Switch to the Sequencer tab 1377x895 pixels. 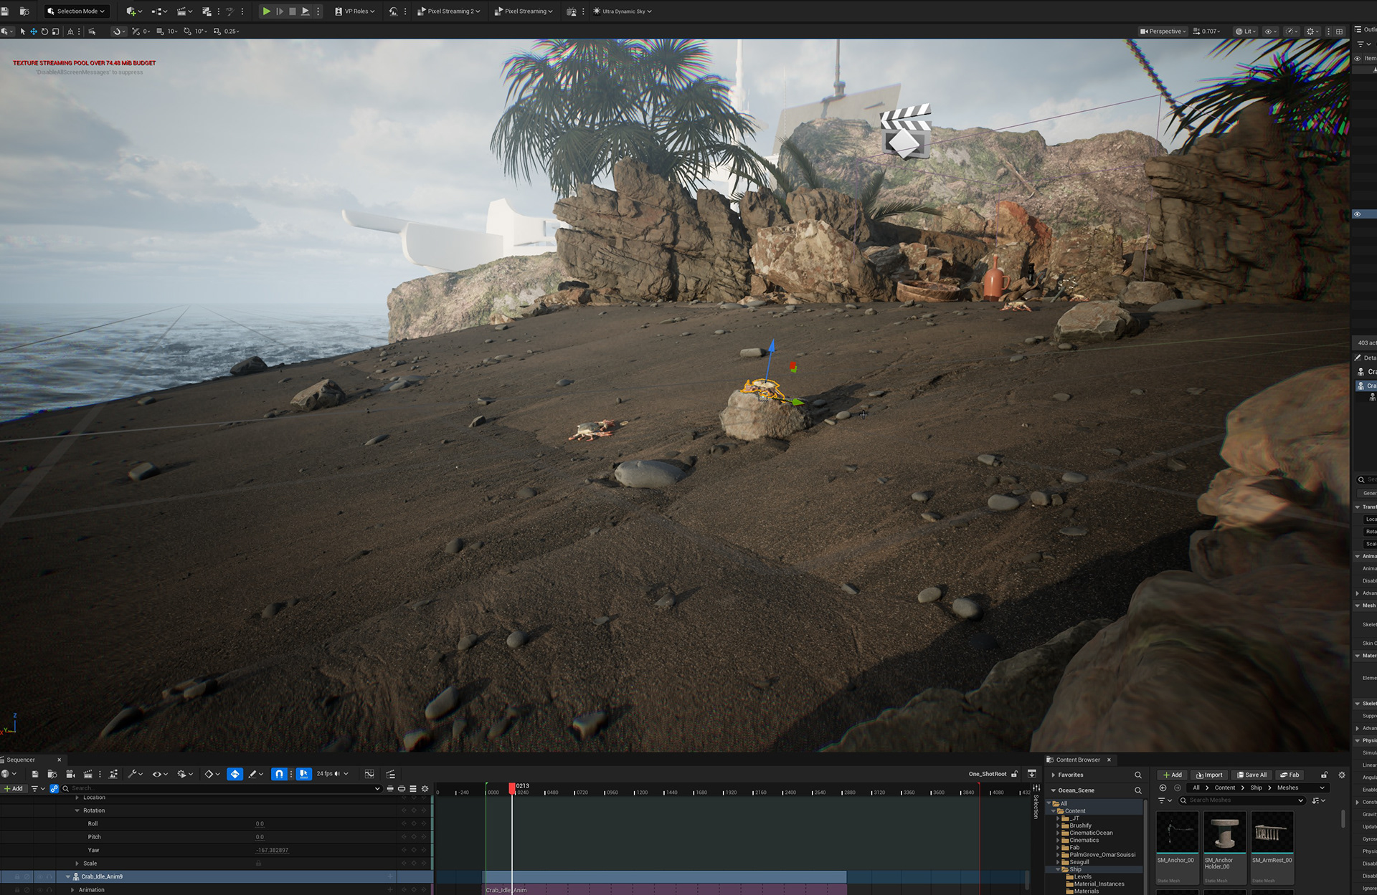point(21,760)
